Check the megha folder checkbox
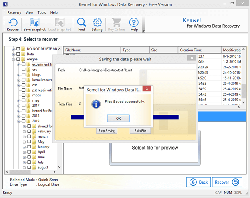Screen dimensions: 250x198 tap(18, 59)
